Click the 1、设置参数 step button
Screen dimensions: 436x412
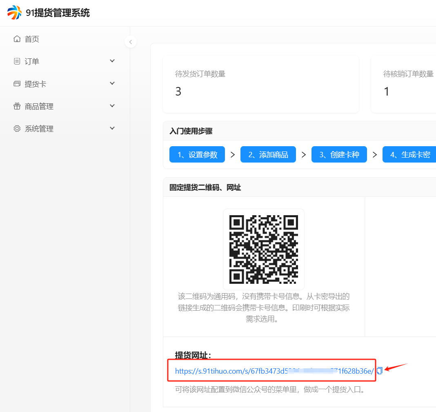[197, 154]
